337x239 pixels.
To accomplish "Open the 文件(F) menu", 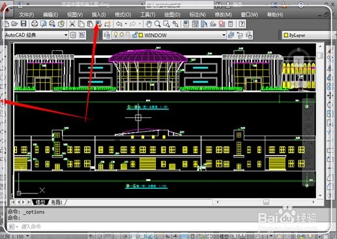I will click(x=27, y=15).
